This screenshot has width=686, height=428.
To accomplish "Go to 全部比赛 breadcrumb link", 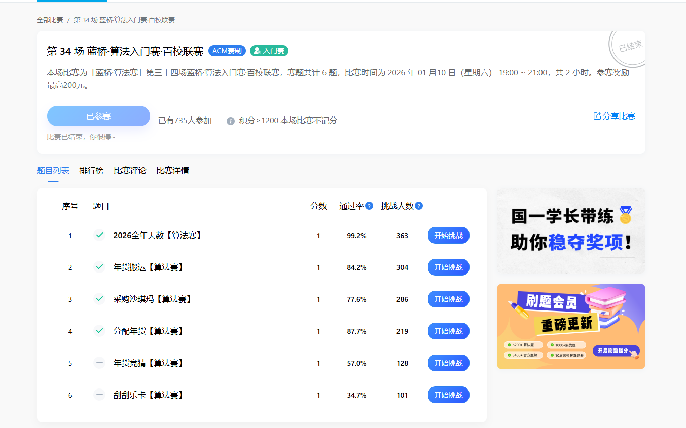I will [x=50, y=20].
